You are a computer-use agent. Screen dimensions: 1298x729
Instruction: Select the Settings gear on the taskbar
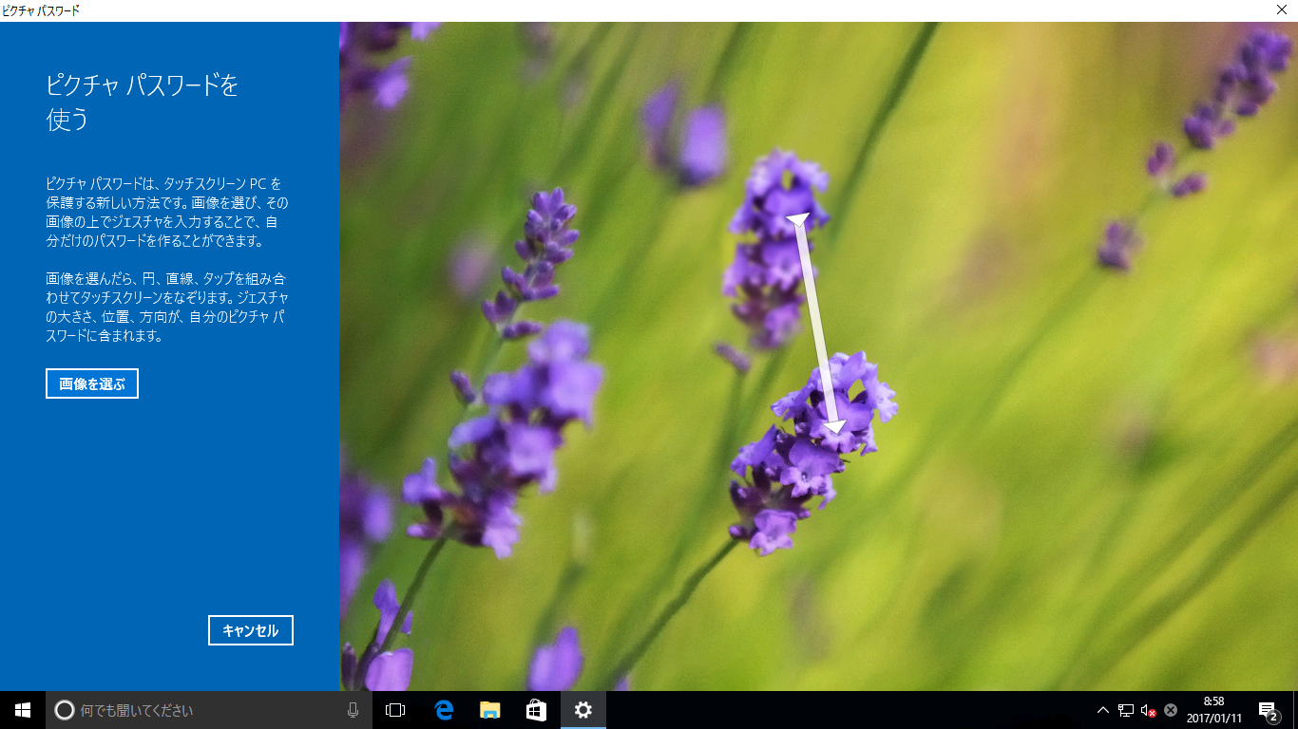point(583,710)
